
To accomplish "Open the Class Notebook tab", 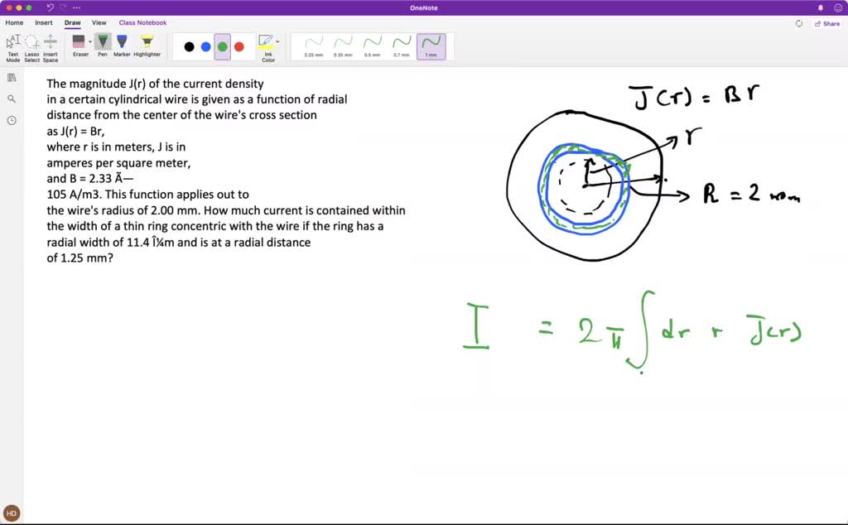I will tap(142, 22).
